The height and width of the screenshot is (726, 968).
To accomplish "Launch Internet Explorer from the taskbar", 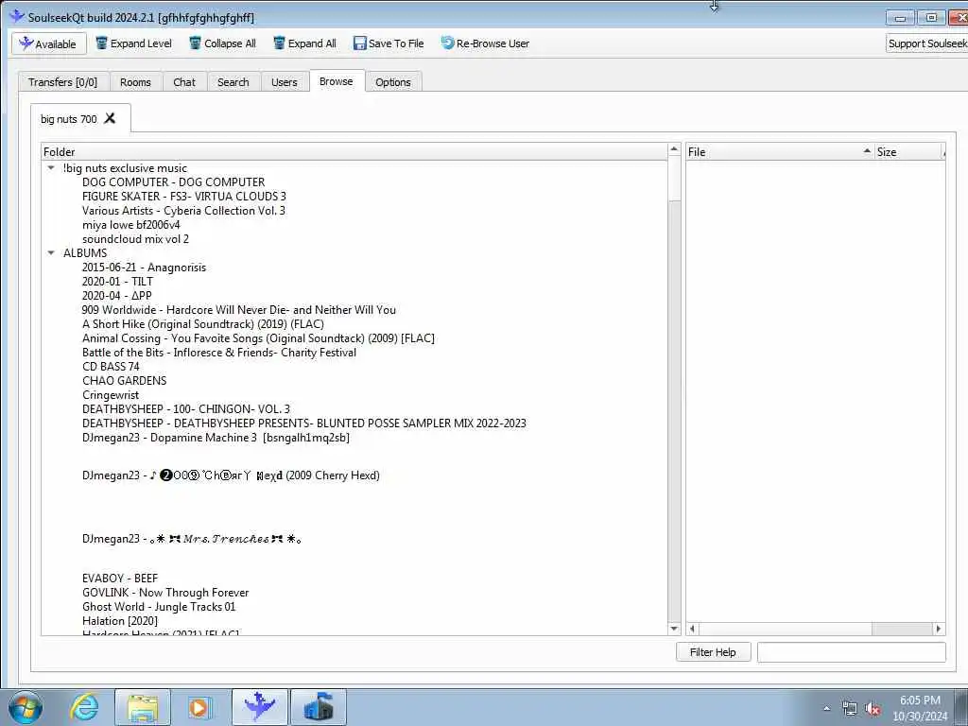I will click(83, 707).
